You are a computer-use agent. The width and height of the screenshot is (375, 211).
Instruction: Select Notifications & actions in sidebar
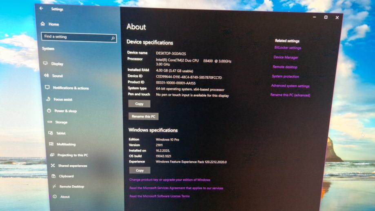(71, 88)
